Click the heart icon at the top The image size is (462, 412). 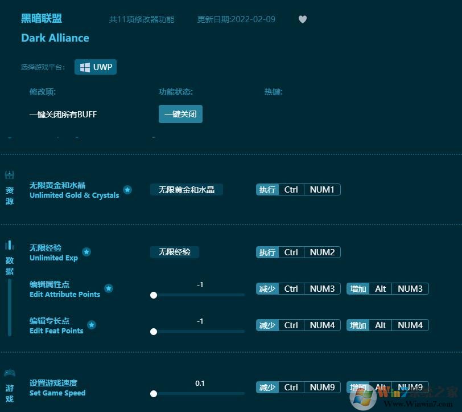click(302, 19)
